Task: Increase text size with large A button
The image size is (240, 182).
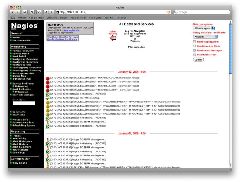Action: [x=52, y=12]
